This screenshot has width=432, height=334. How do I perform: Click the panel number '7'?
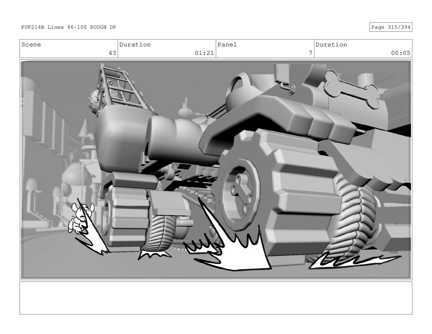(310, 53)
